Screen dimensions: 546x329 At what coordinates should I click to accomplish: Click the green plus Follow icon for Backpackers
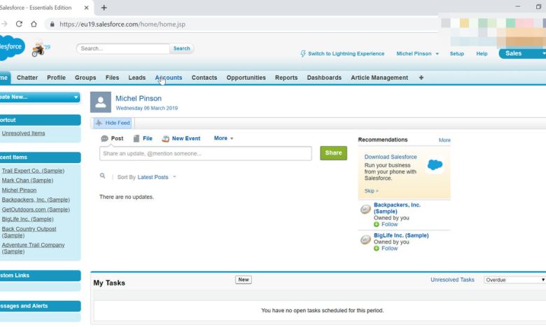click(x=377, y=225)
